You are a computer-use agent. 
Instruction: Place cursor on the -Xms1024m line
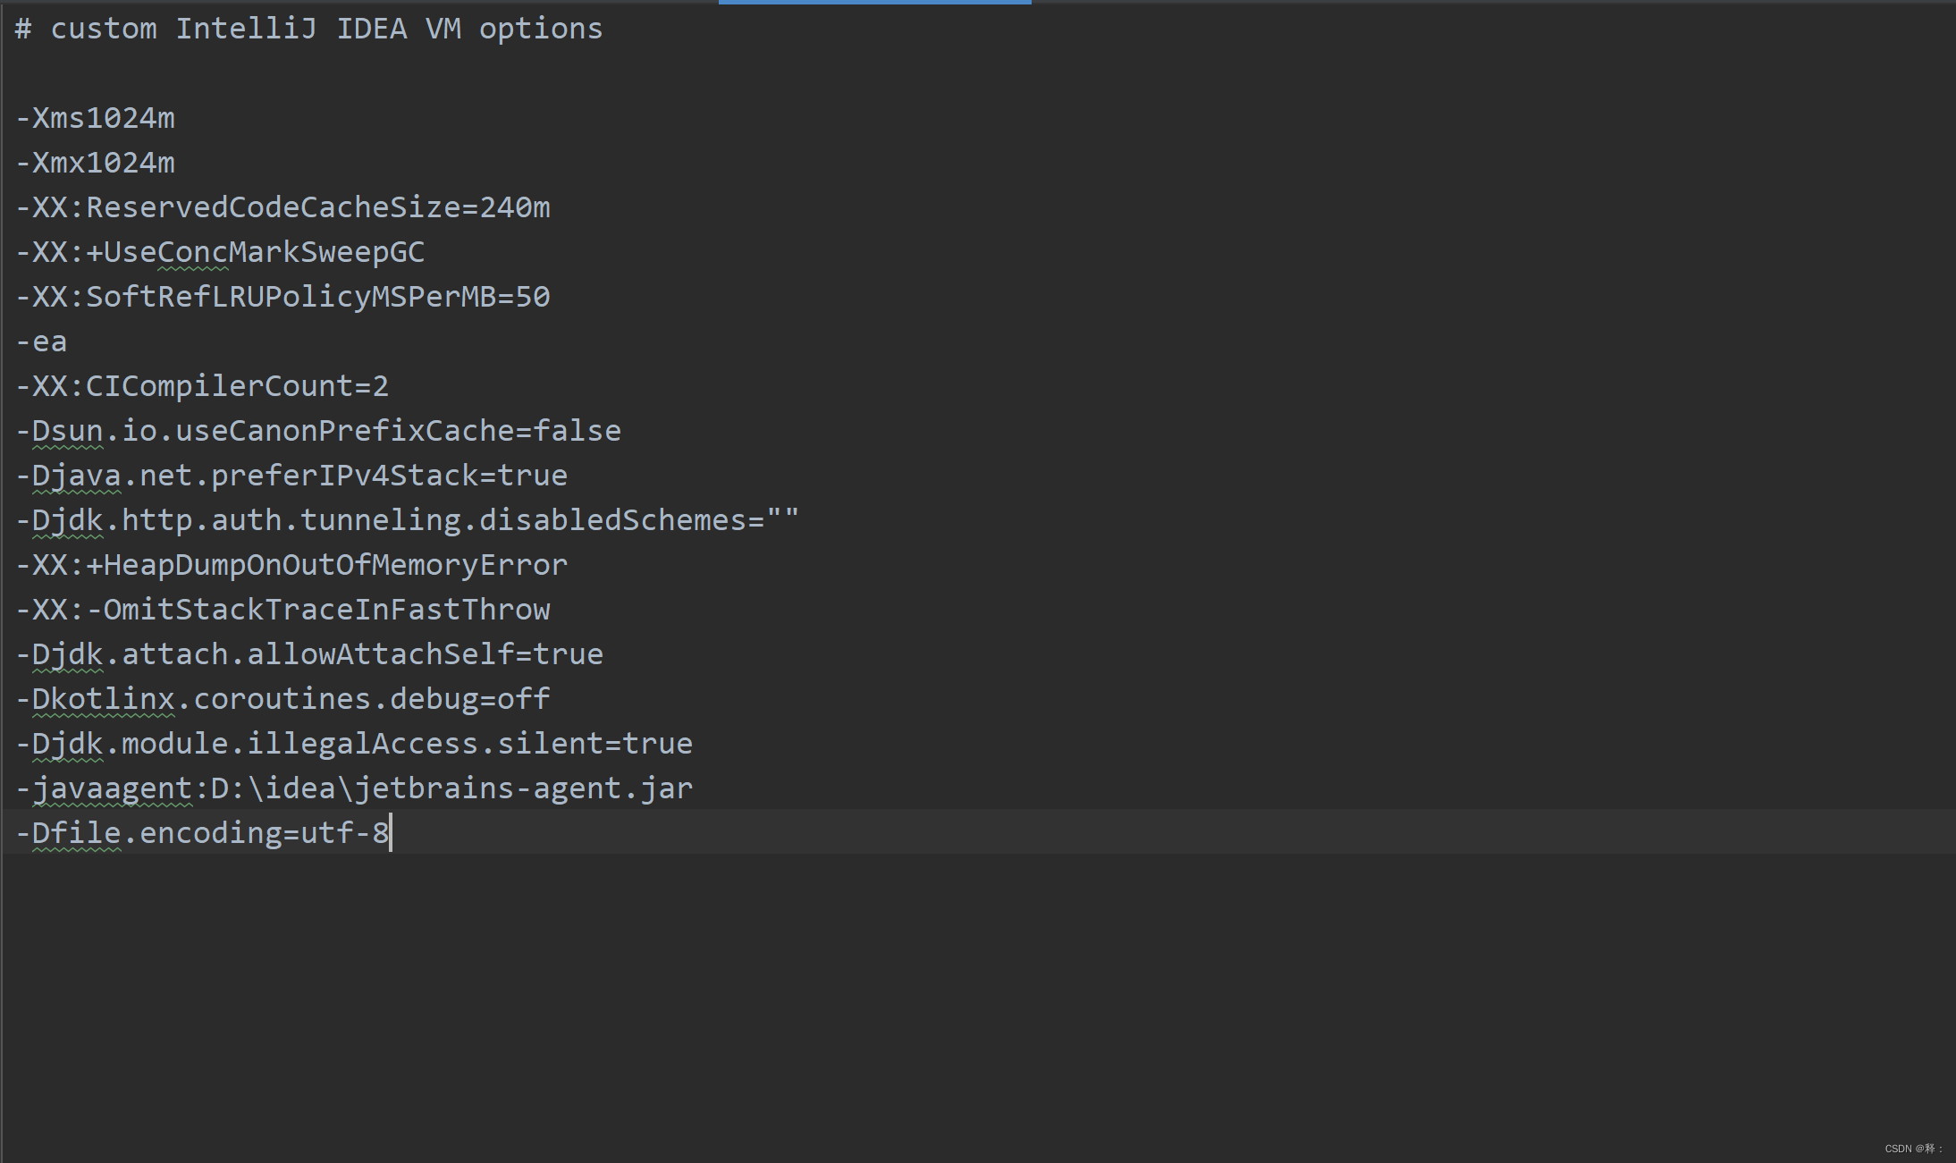[x=96, y=118]
